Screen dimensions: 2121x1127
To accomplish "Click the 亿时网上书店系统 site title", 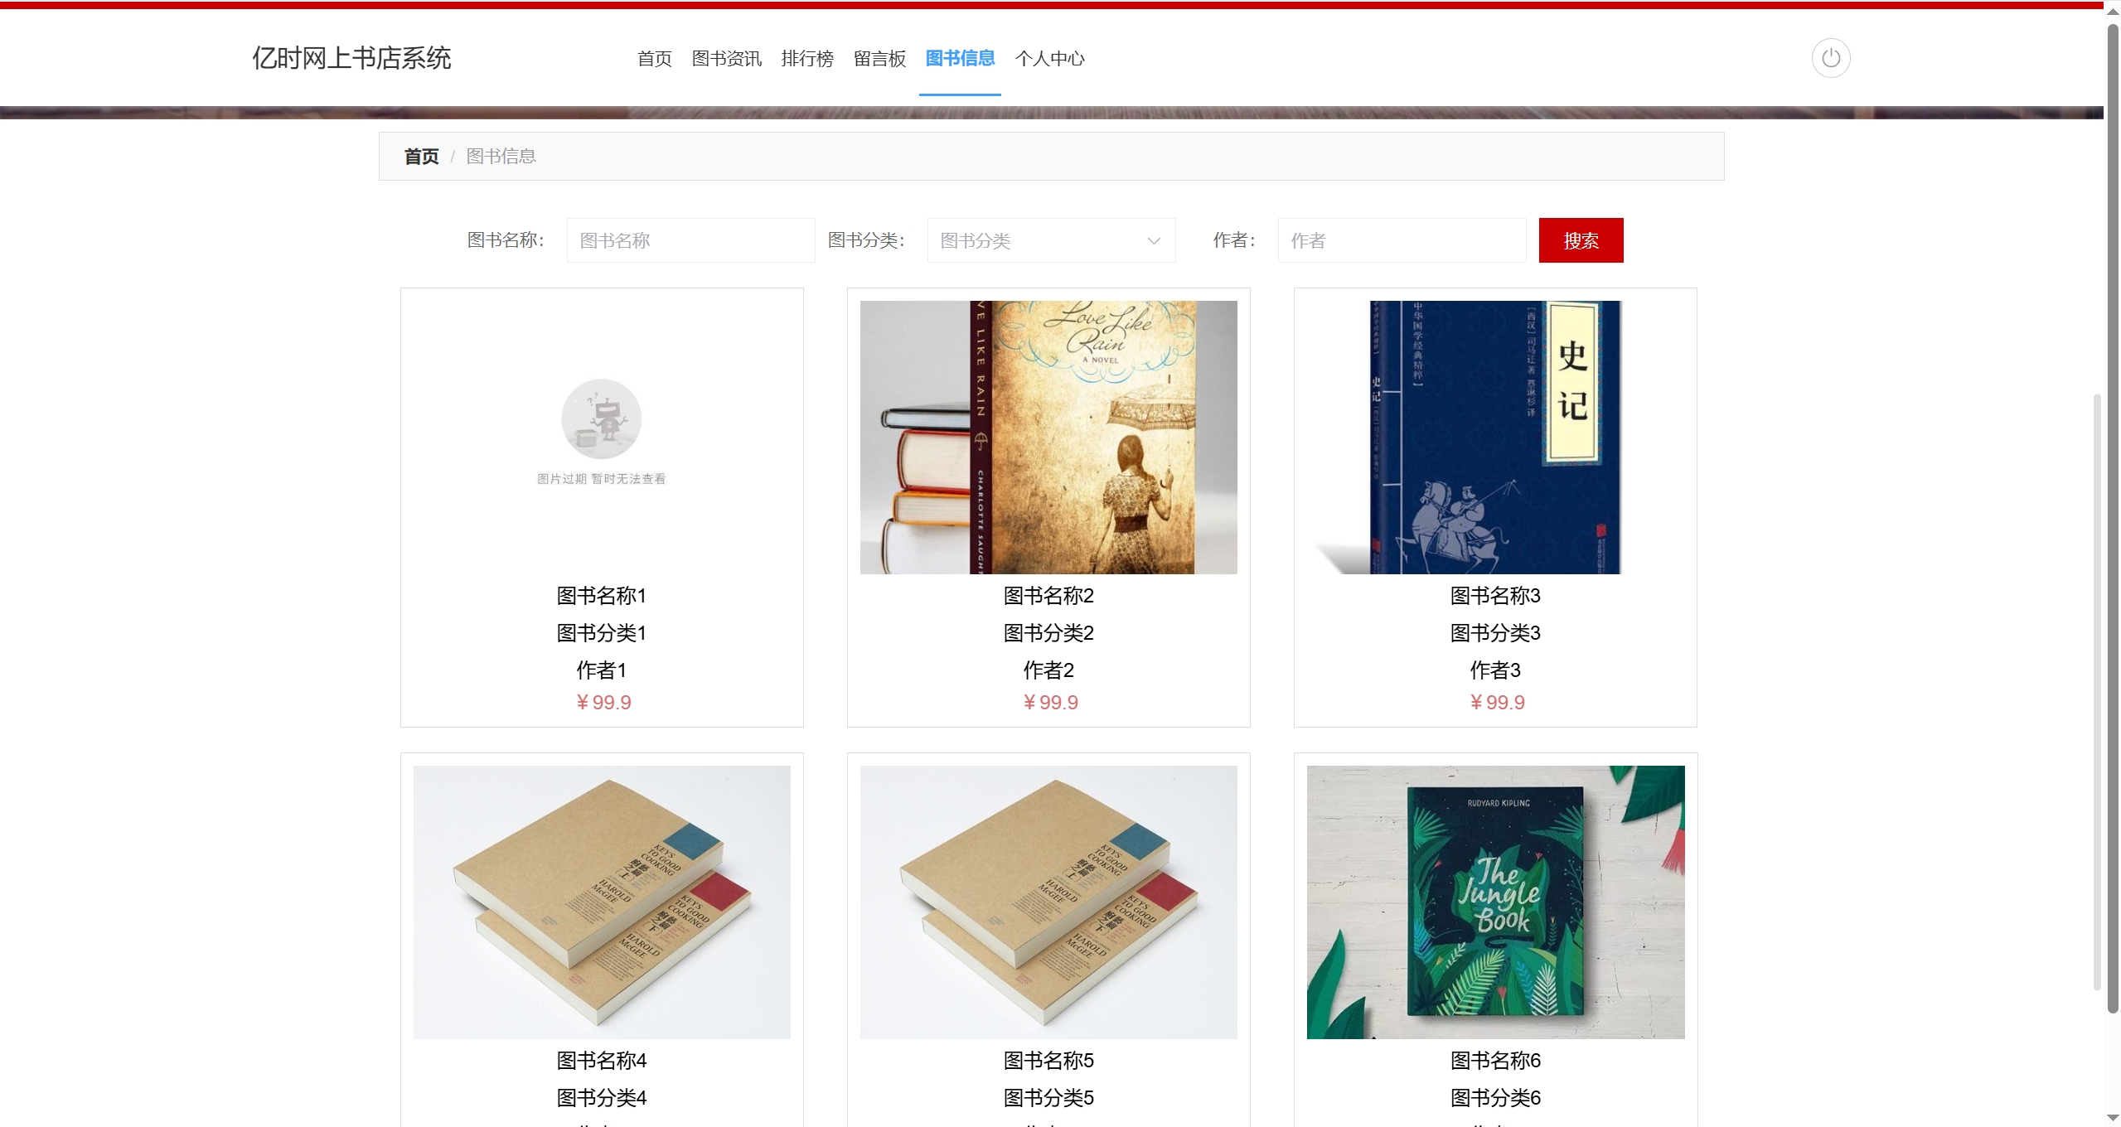I will [351, 58].
